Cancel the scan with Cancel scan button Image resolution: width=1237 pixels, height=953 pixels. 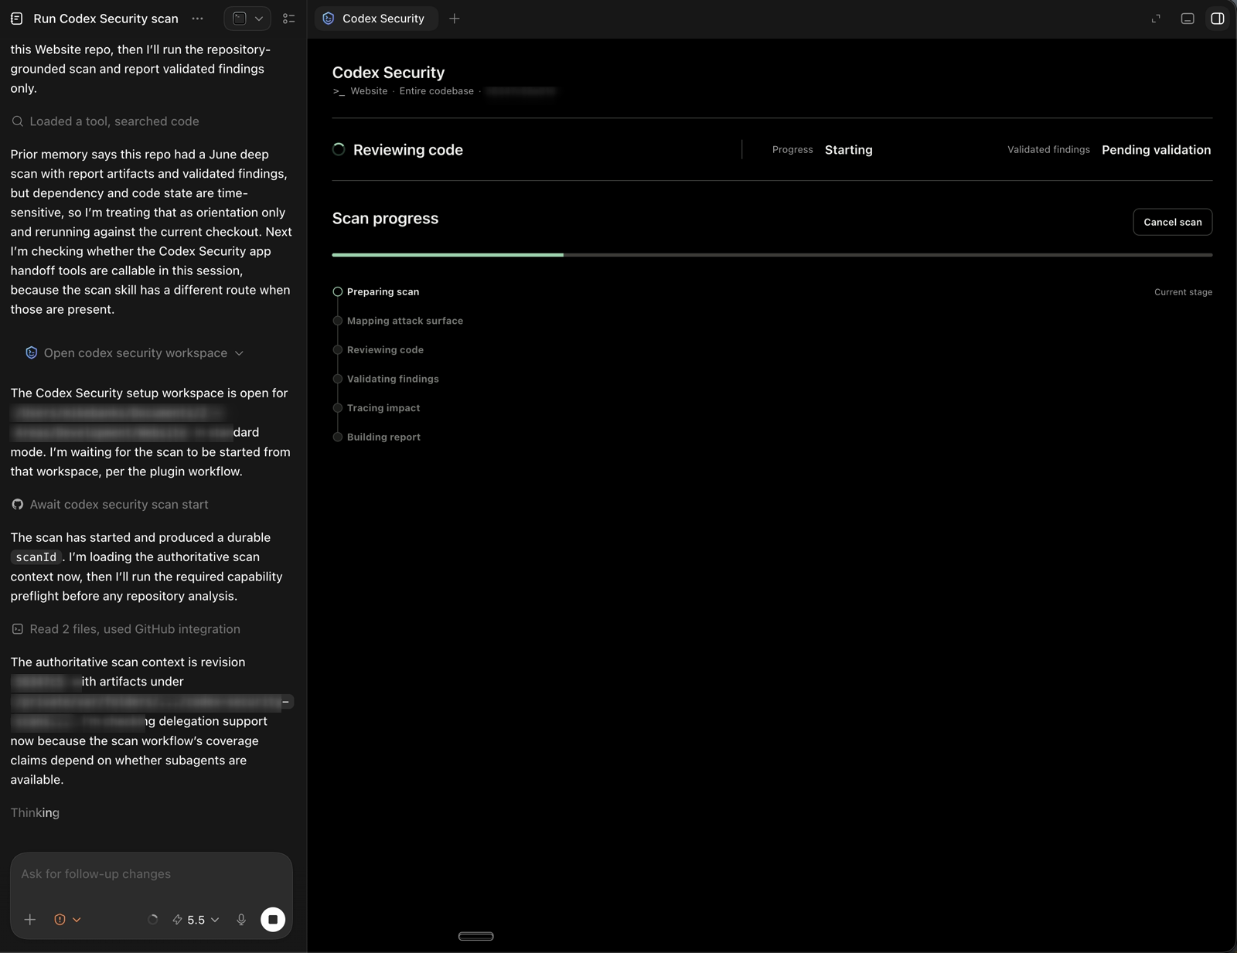(1172, 222)
